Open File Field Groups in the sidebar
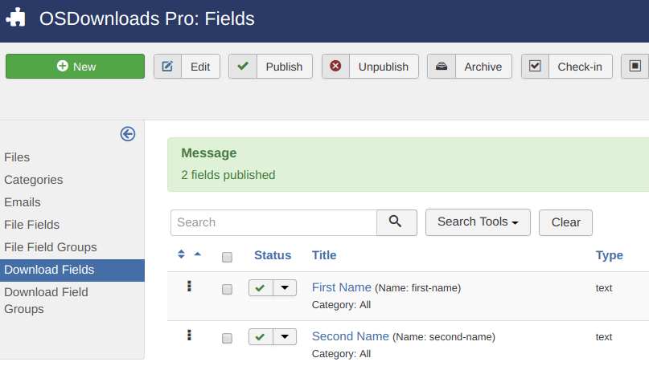 (51, 247)
